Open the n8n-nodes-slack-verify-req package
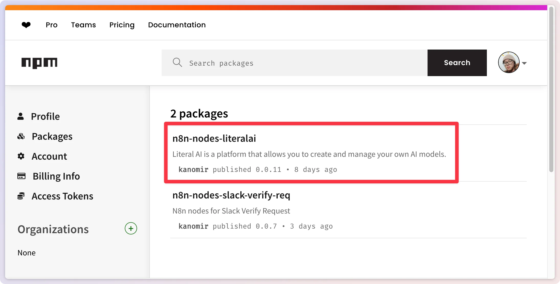This screenshot has height=284, width=560. [x=231, y=195]
